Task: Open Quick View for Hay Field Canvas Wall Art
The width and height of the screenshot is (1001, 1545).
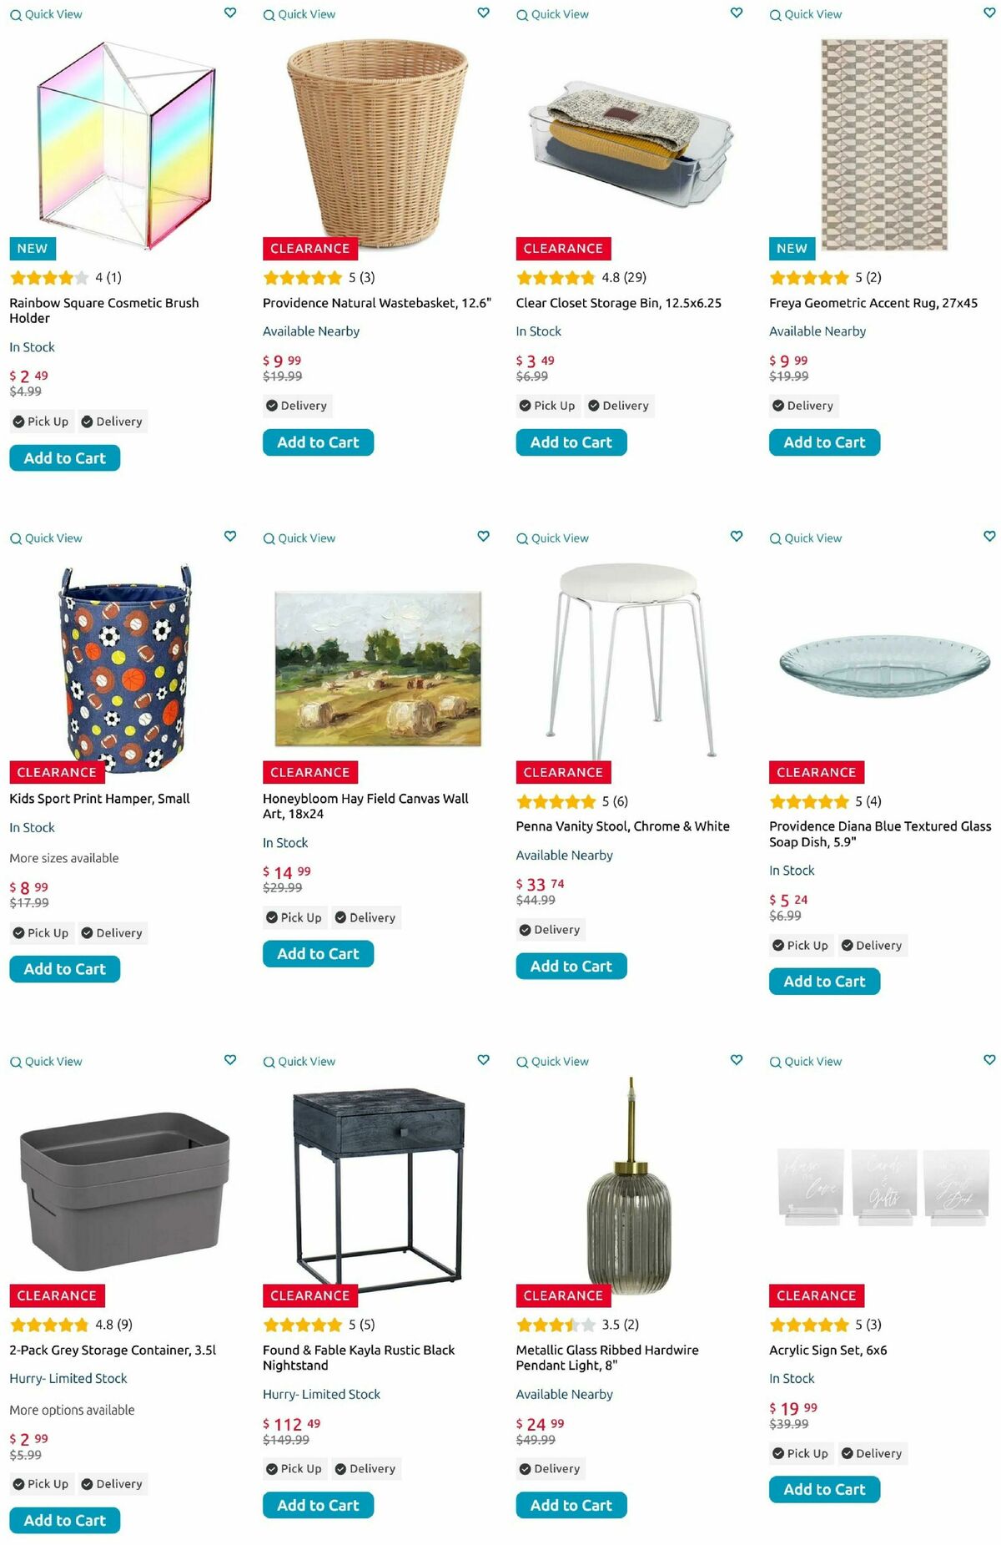Action: (x=299, y=538)
